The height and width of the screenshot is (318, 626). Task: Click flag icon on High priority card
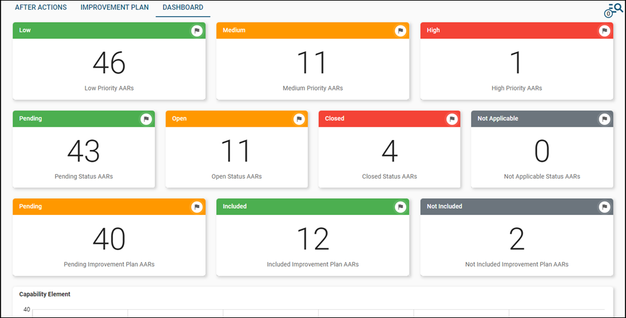604,31
